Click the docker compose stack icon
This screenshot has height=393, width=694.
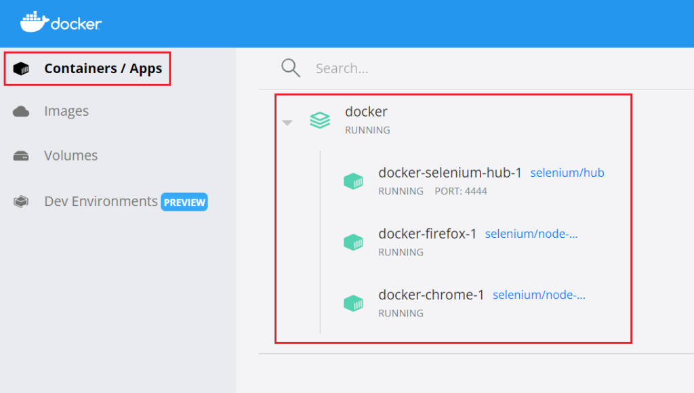point(320,120)
